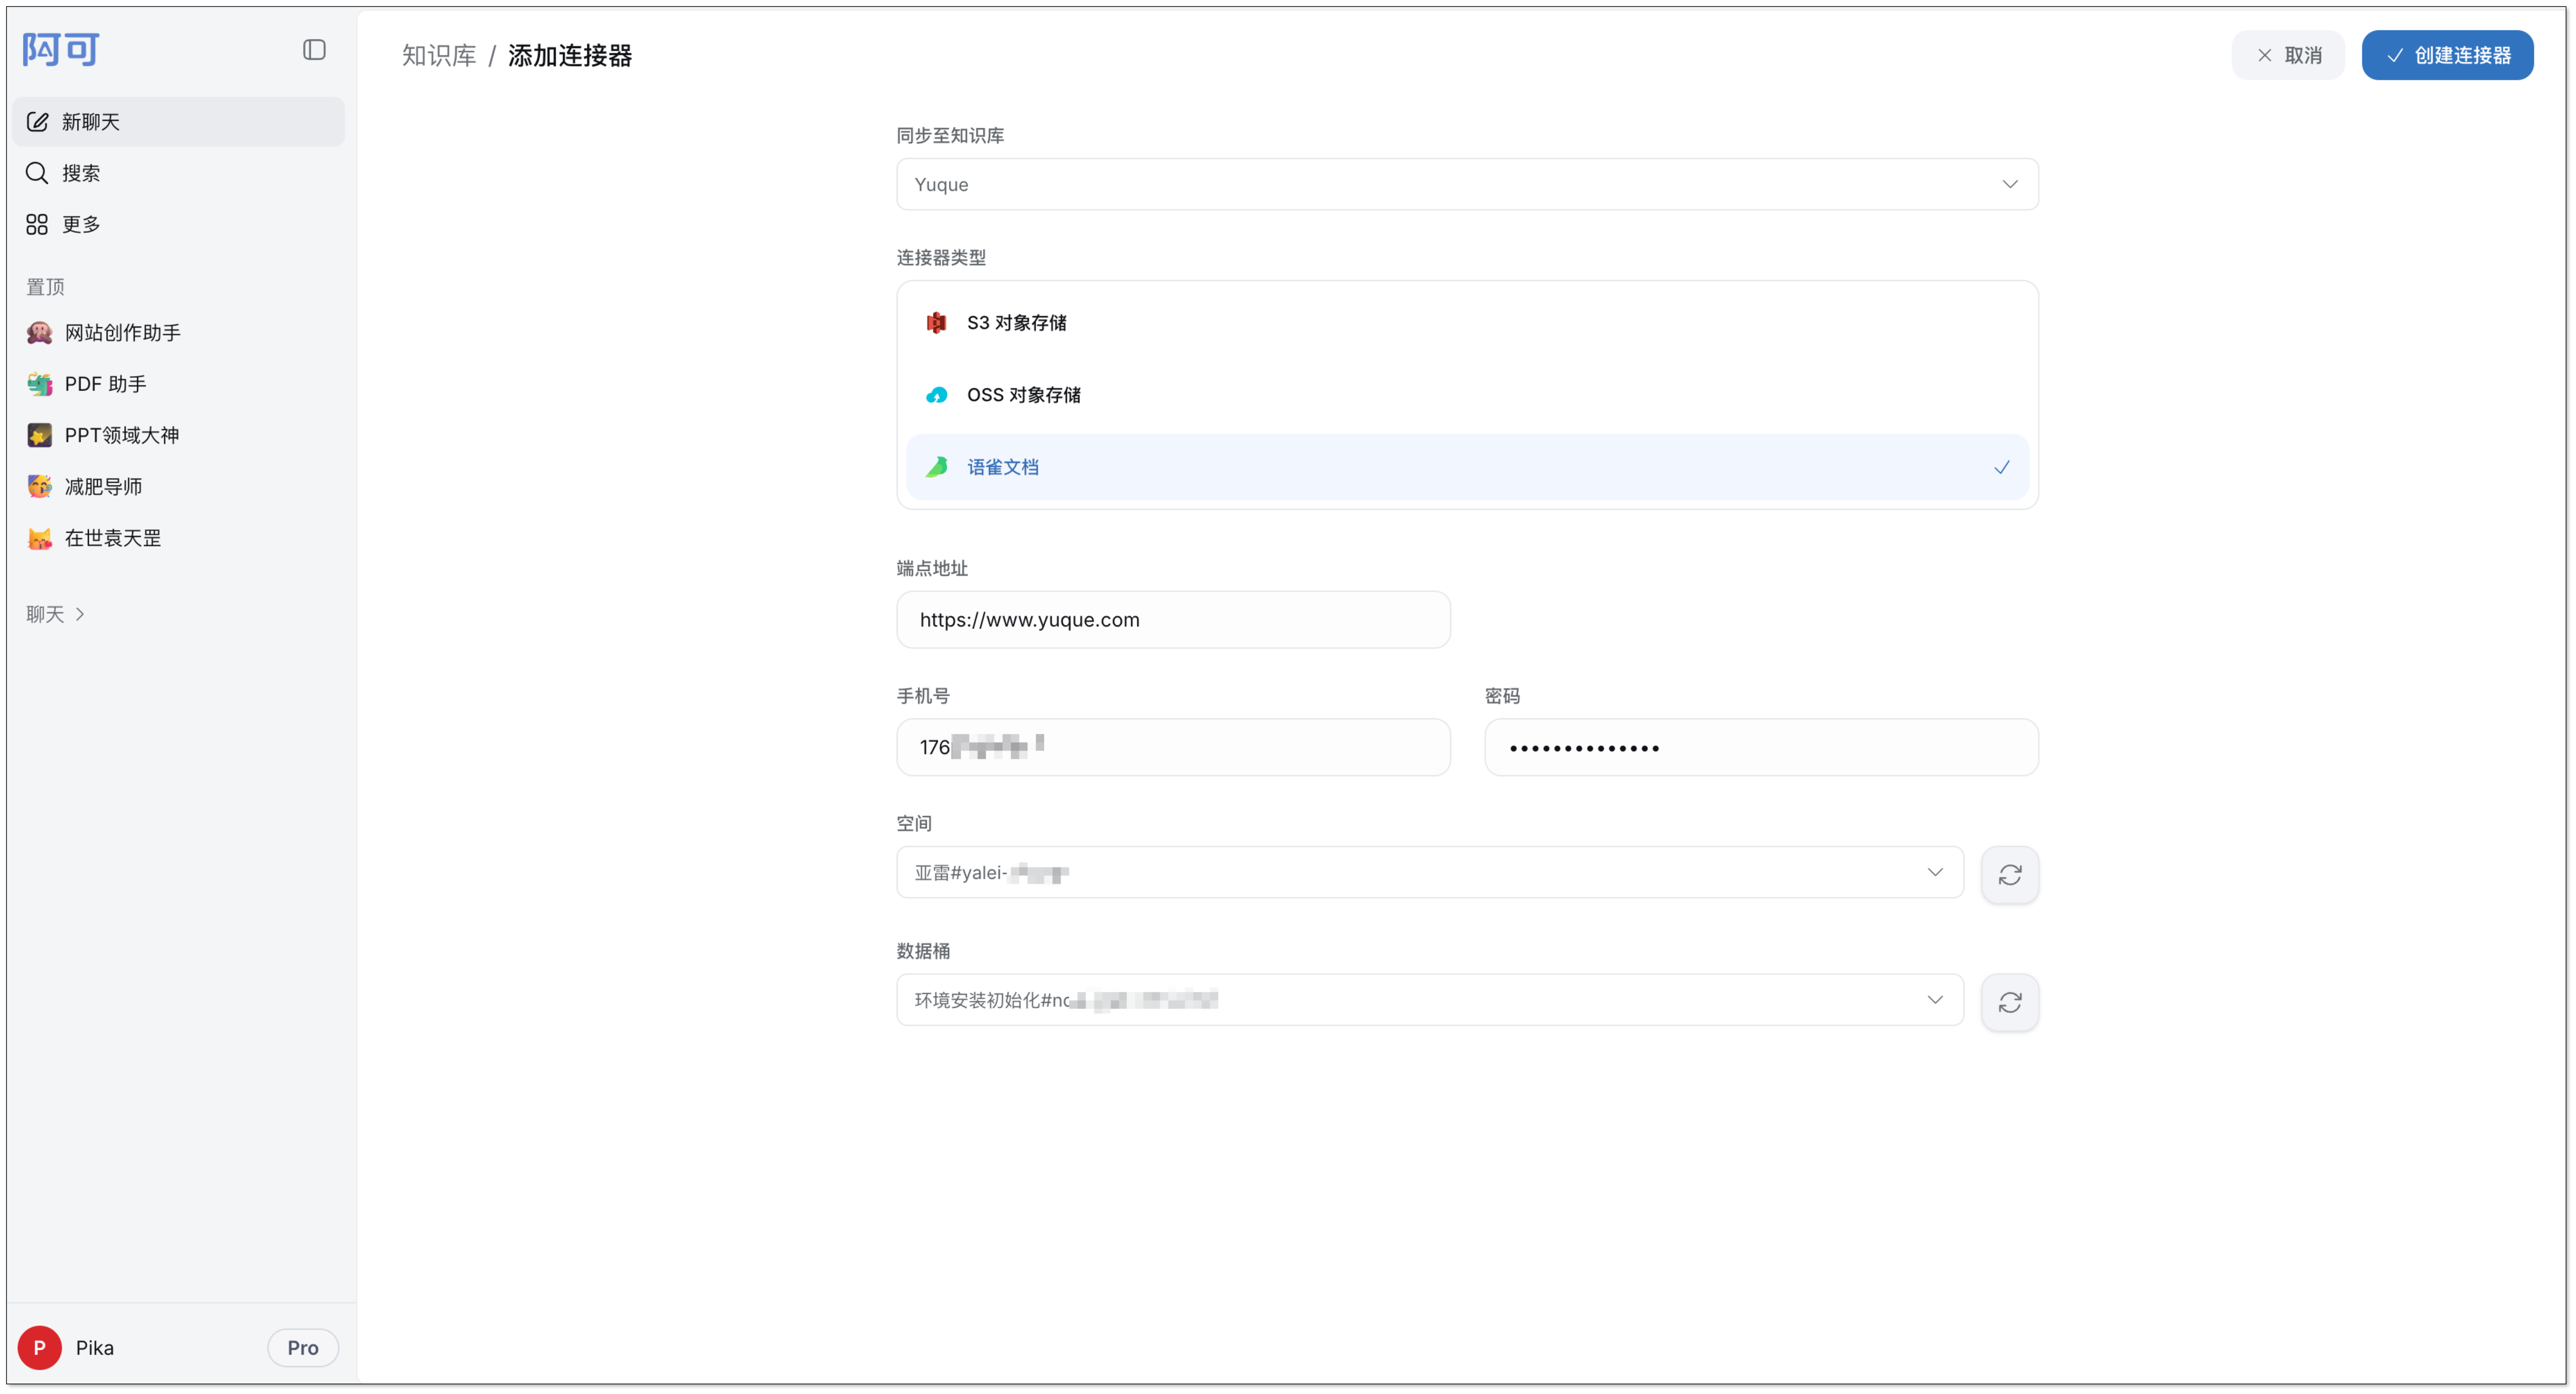The image size is (2576, 1394).
Task: Click the PPT领域大神 avatar icon
Action: [40, 435]
